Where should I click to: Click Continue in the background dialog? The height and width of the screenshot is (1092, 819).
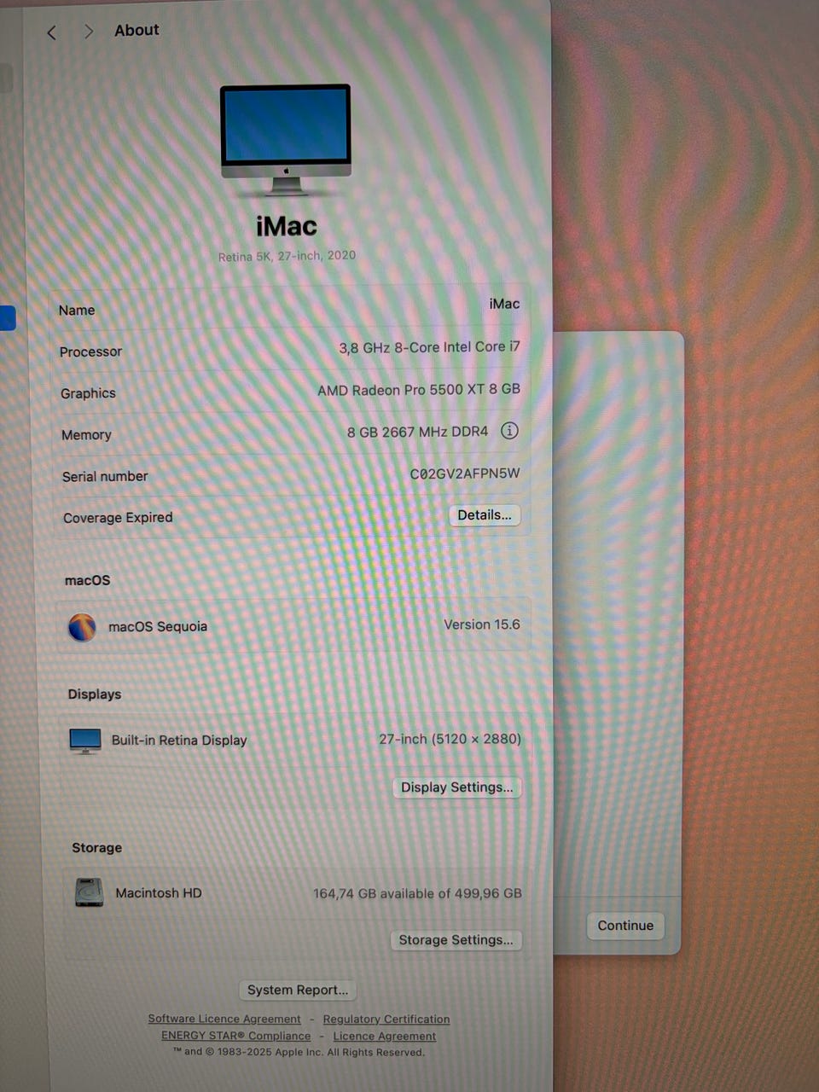click(625, 926)
